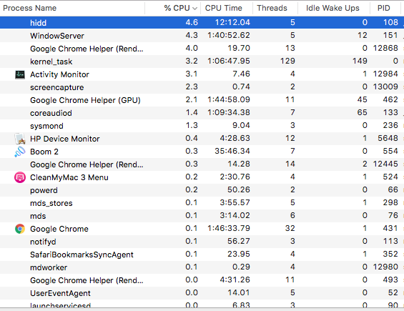Select the WindowServer process
This screenshot has width=404, height=311.
57,36
